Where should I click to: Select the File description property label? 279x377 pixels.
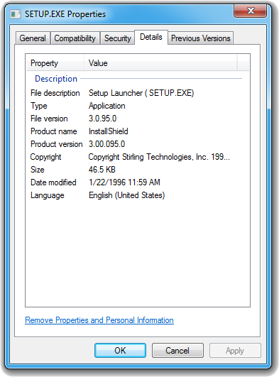(55, 93)
